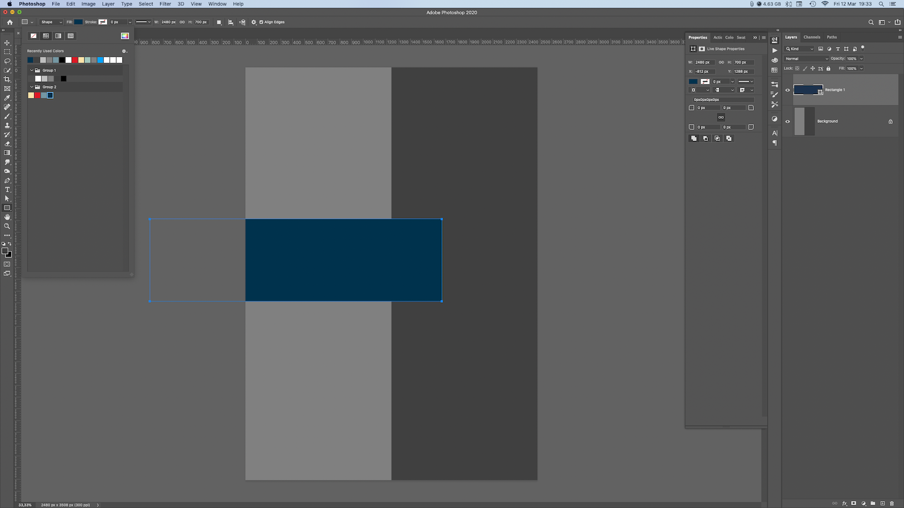Select the Lasso tool

[x=7, y=61]
